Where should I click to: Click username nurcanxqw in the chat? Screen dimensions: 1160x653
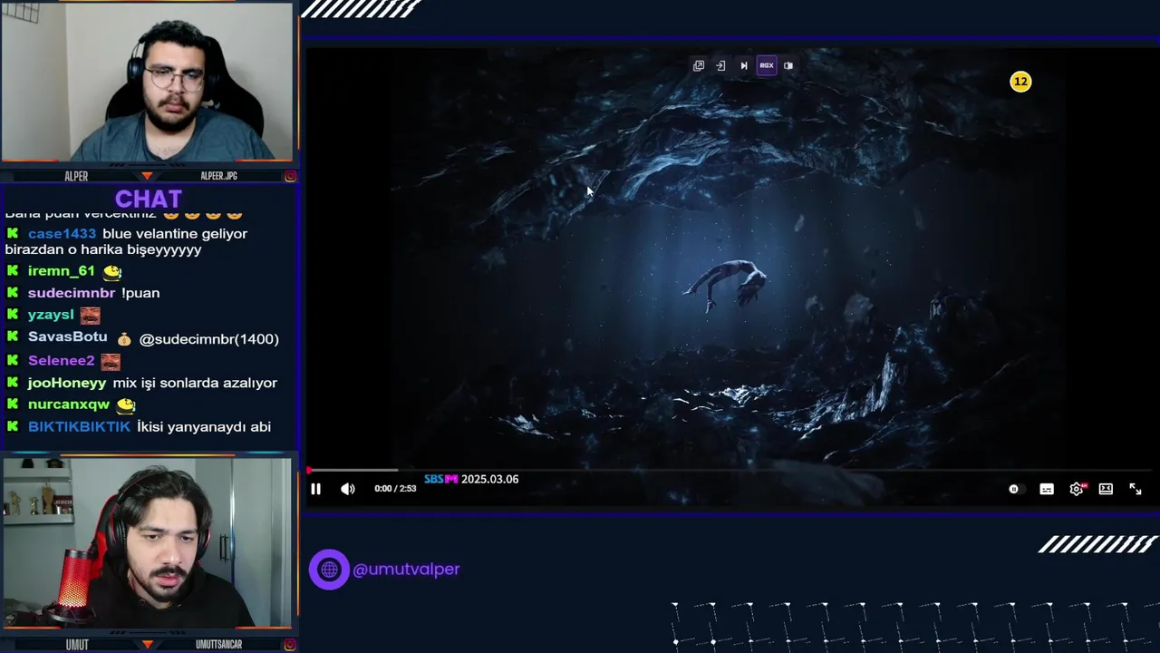[69, 404]
